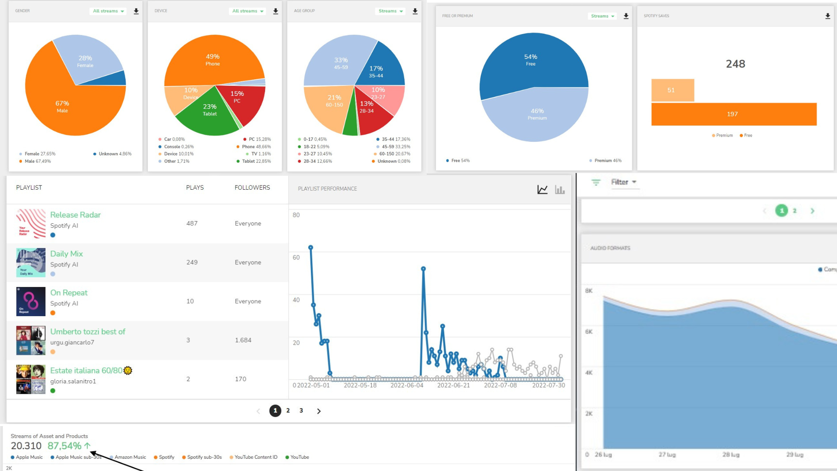837x471 pixels.
Task: Switch playlist performance to bar chart
Action: pos(560,189)
